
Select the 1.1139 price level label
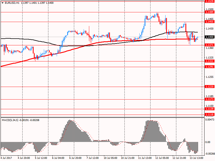pyautogui.click(x=210, y=109)
